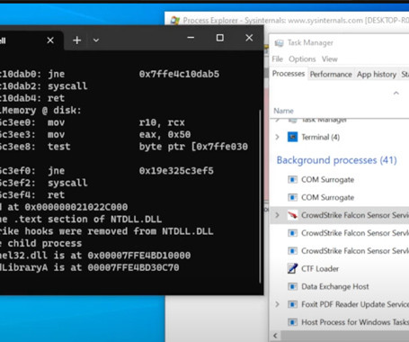Viewport: 409px width, 342px height.
Task: Switch to the Performance tab
Action: tap(331, 75)
